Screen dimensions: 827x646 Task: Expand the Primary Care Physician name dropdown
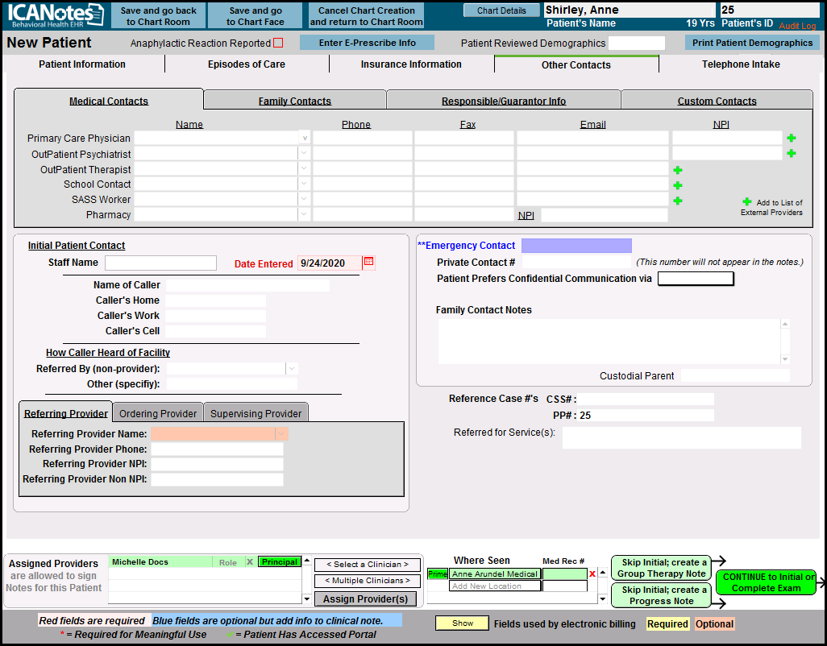click(305, 139)
